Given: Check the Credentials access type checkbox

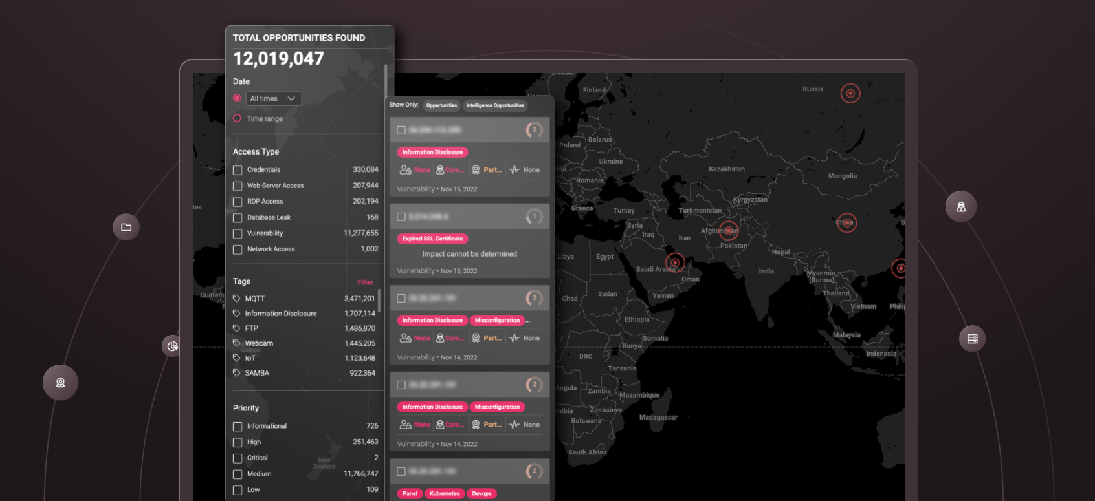Looking at the screenshot, I should (x=238, y=170).
